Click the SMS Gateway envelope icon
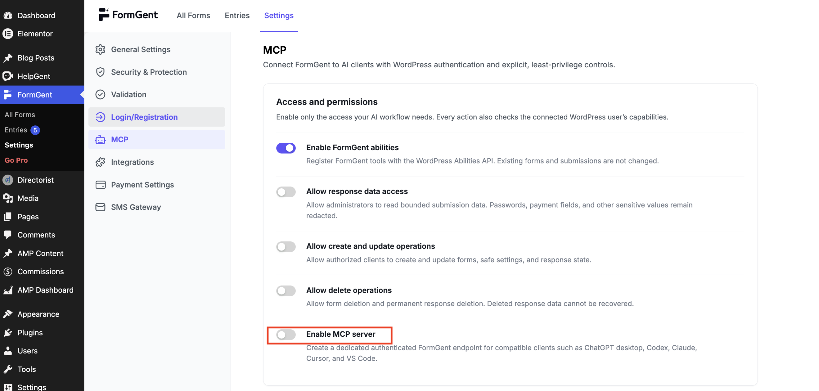Image resolution: width=819 pixels, height=391 pixels. coord(100,207)
